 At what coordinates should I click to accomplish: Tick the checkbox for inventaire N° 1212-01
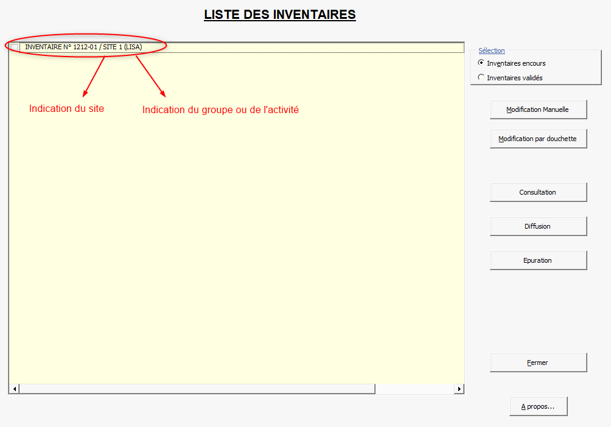tap(15, 47)
